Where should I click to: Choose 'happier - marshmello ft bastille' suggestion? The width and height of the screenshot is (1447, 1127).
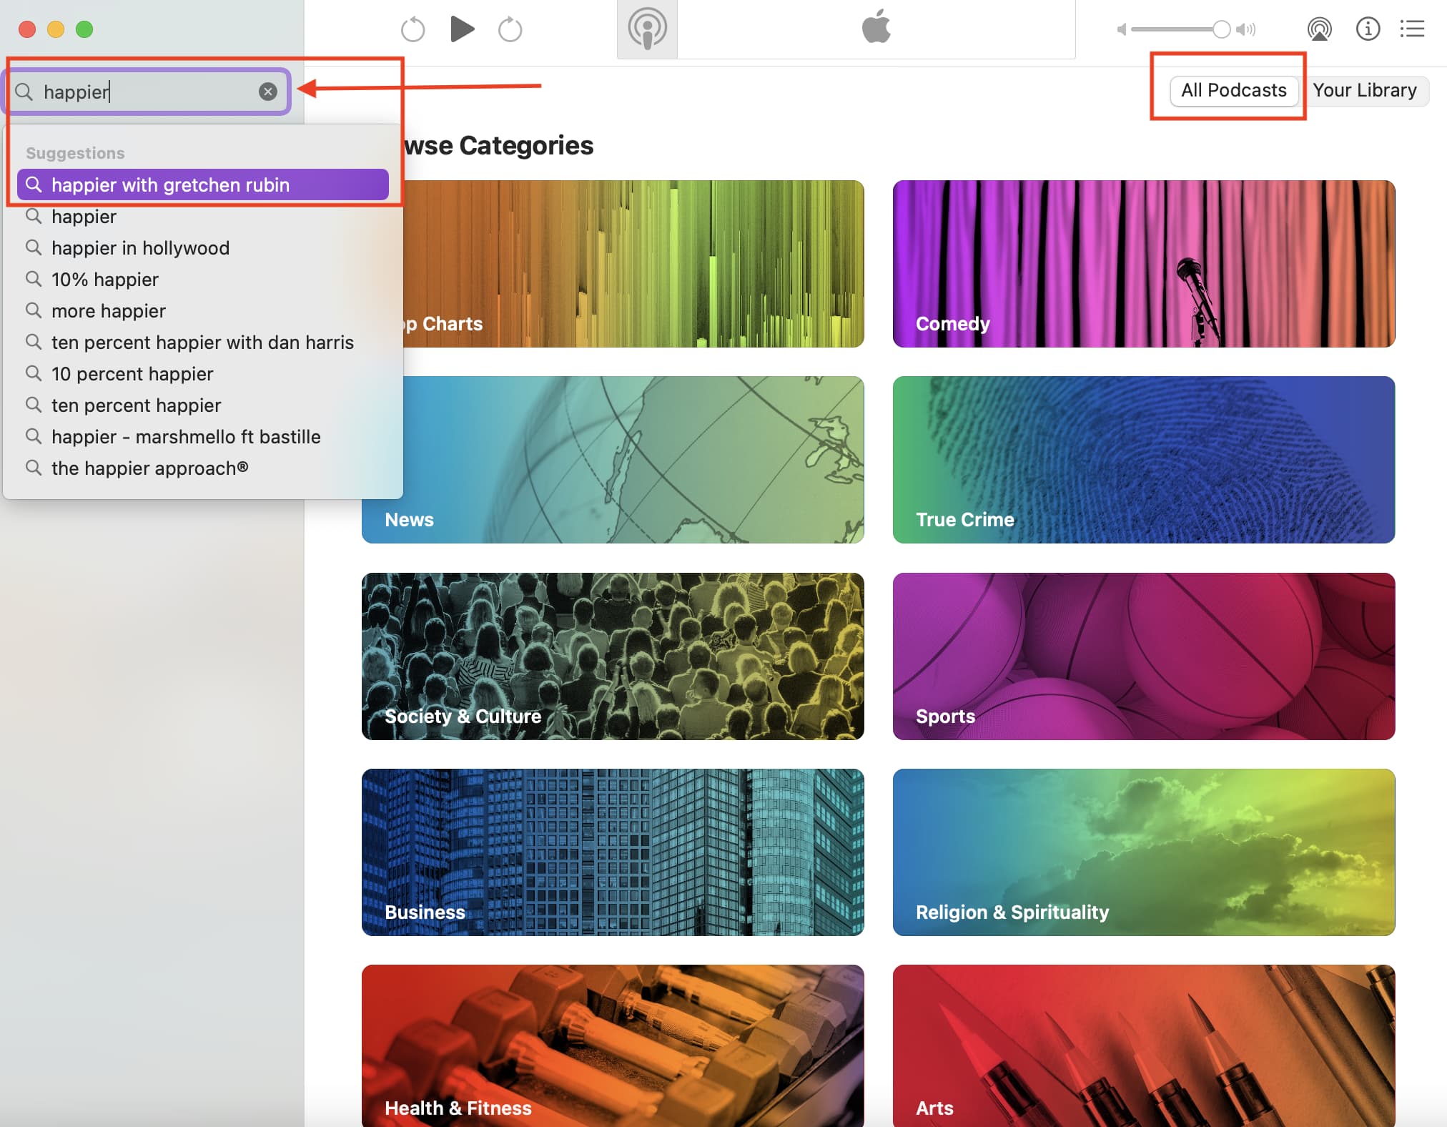(203, 436)
